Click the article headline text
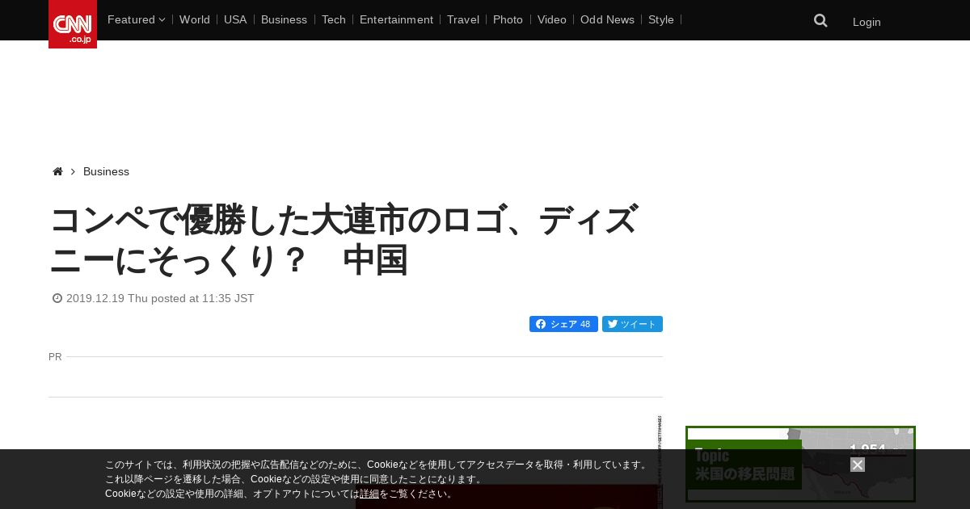The width and height of the screenshot is (970, 509). (344, 240)
